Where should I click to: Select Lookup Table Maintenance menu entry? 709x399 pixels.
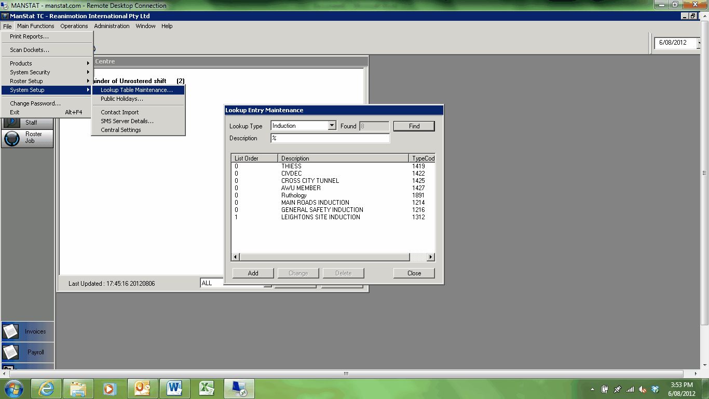click(137, 90)
